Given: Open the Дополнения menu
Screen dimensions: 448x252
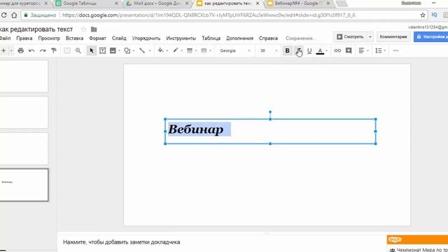Looking at the screenshot, I should 239,38.
